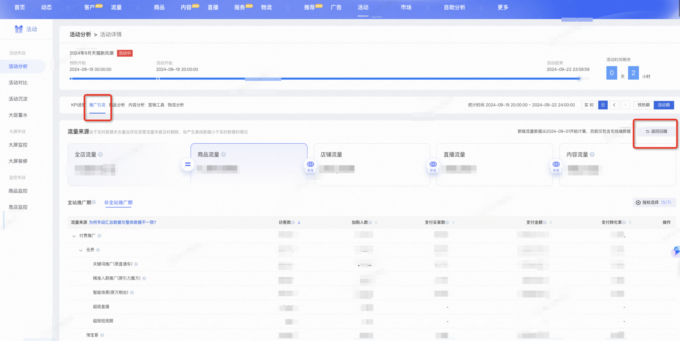Open 商品监控 in the sidebar
This screenshot has width=680, height=341.
(18, 191)
